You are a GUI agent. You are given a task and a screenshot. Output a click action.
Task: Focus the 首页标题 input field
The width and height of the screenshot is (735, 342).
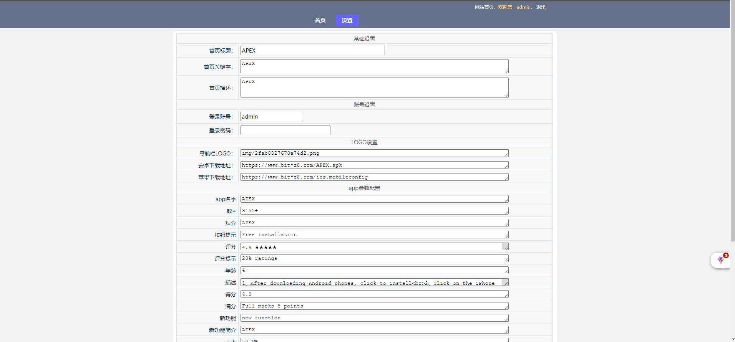(x=312, y=51)
